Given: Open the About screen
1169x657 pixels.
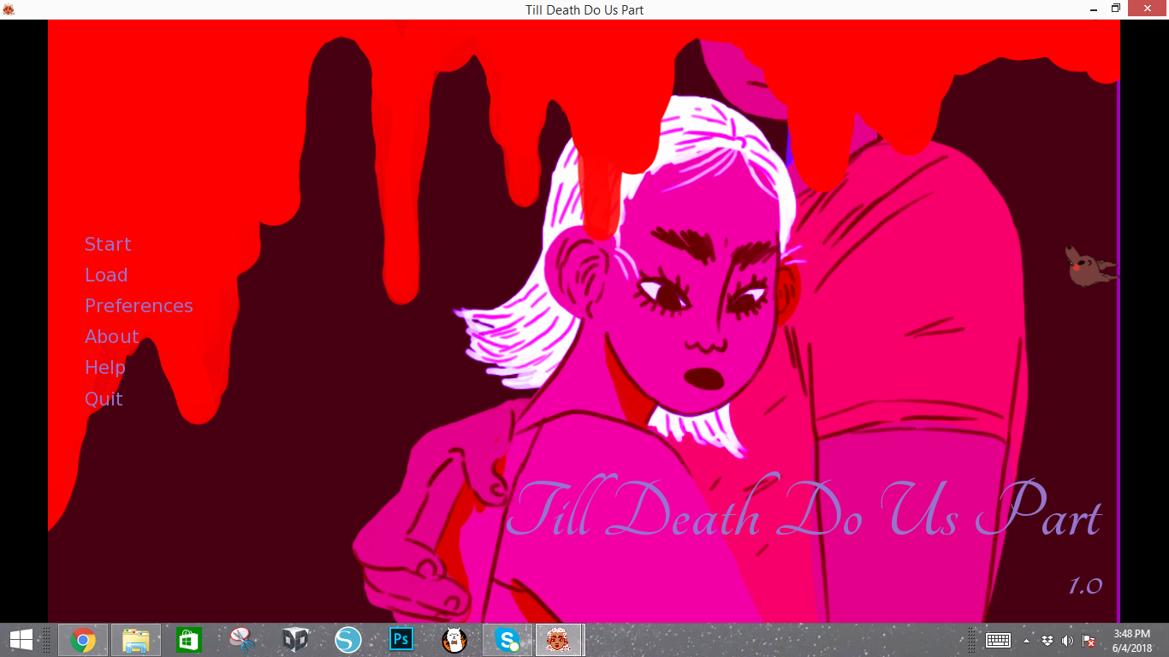Looking at the screenshot, I should [111, 337].
